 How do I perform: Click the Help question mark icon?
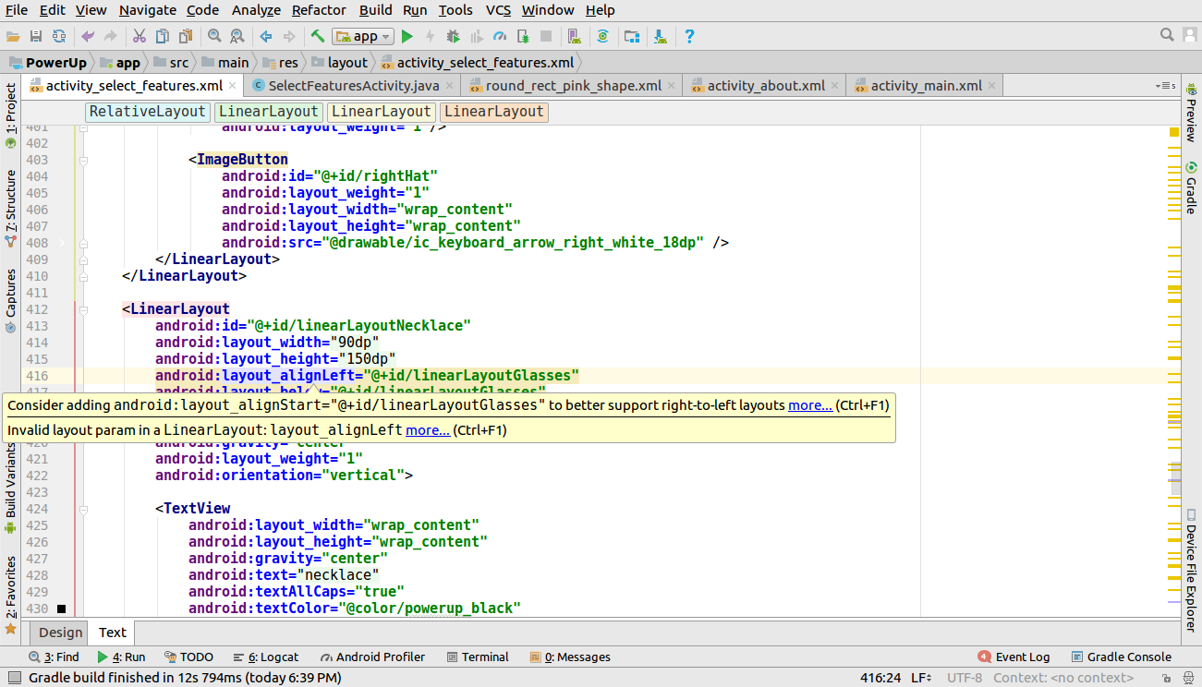pos(689,36)
